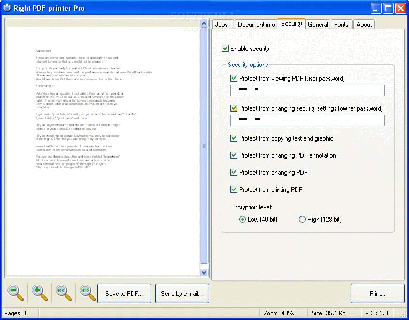Viewport: 409px width, 320px height.
Task: Maximize the Right PDF printer Pro window
Action: point(388,9)
